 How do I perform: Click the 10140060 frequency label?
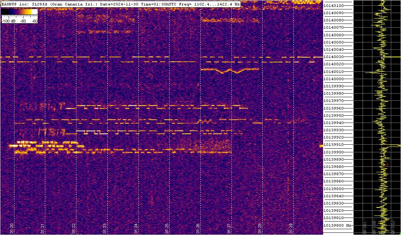coord(334,35)
